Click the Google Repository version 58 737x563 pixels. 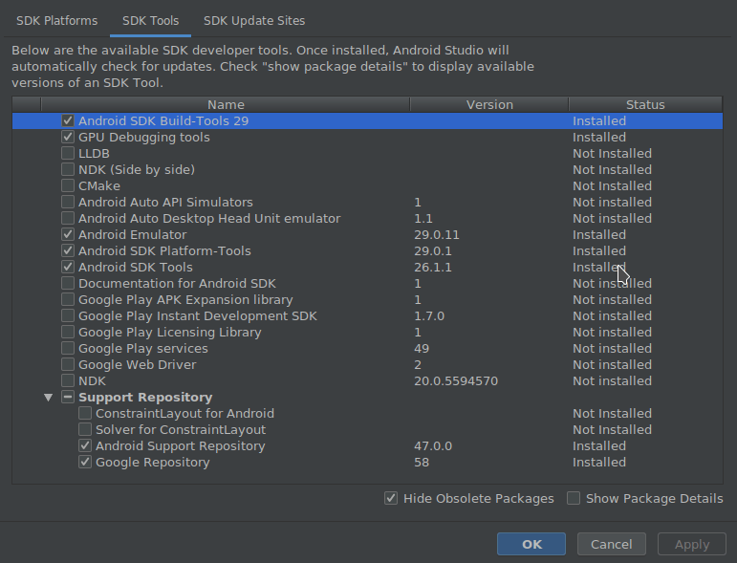(422, 462)
